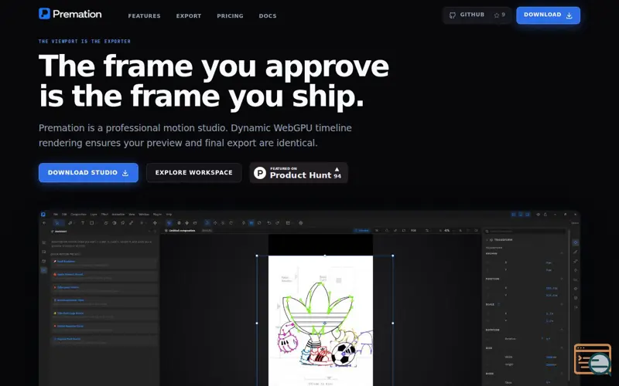Click "The Viewport Is The Exporter" tagline
The width and height of the screenshot is (619, 386).
(84, 42)
